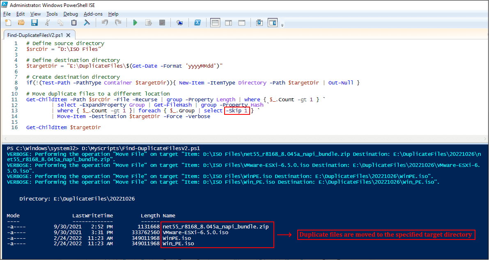This screenshot has width=489, height=260.
Task: Click "VMware-ESXi-6.5.0.iso" in listing
Action: tap(195, 232)
